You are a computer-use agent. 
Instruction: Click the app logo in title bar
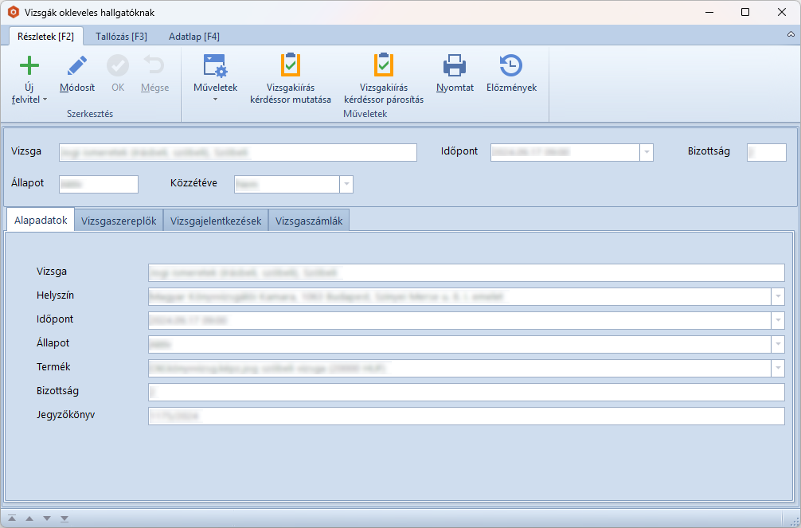[x=13, y=13]
